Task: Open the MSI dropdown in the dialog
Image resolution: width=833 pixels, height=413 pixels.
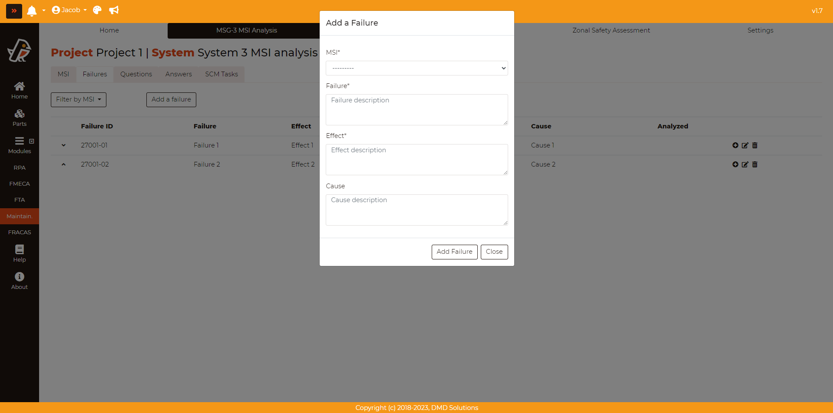Action: click(416, 68)
